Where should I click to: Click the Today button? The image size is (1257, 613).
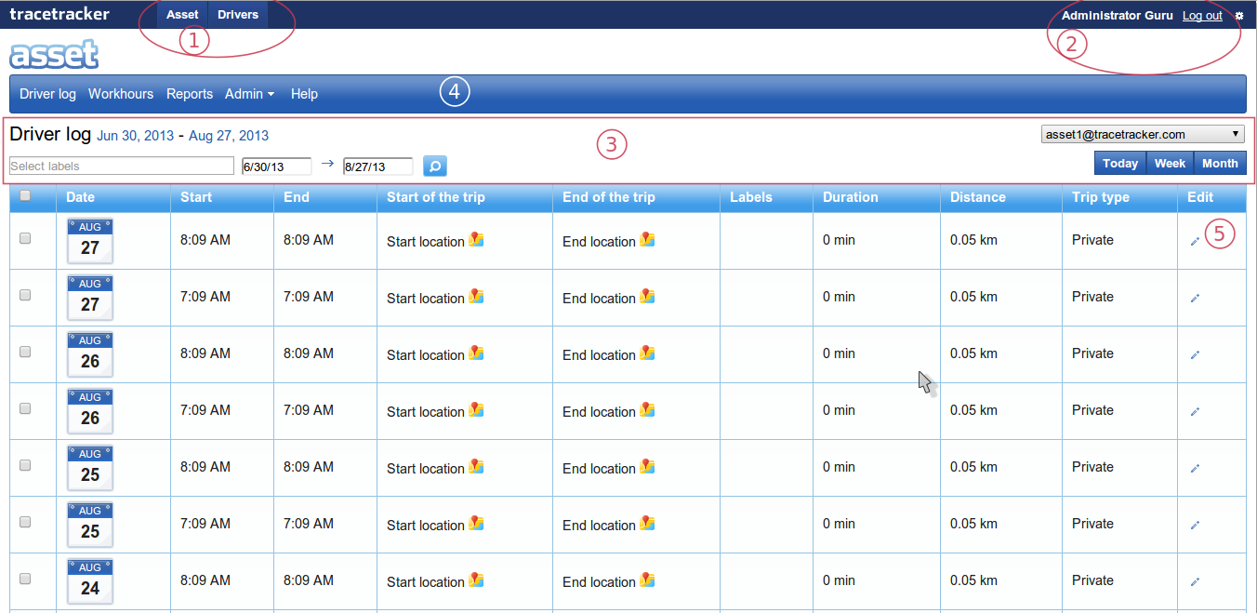1120,163
